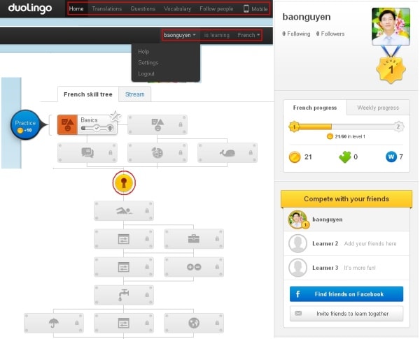Open the locked whale animals skill
This screenshot has width=420, height=339.
pos(227,152)
